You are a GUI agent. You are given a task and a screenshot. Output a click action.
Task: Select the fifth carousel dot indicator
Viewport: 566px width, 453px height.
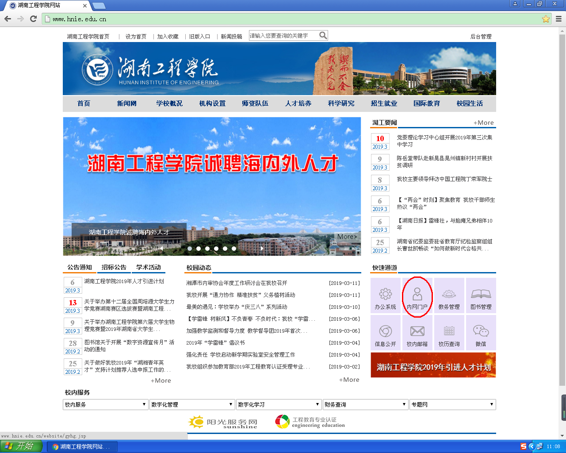[225, 249]
